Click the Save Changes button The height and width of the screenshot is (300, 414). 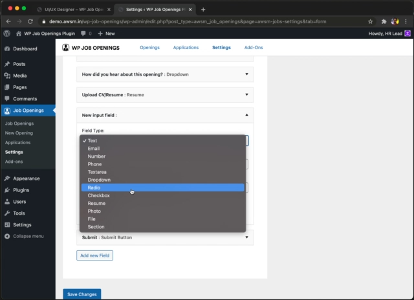coord(82,294)
